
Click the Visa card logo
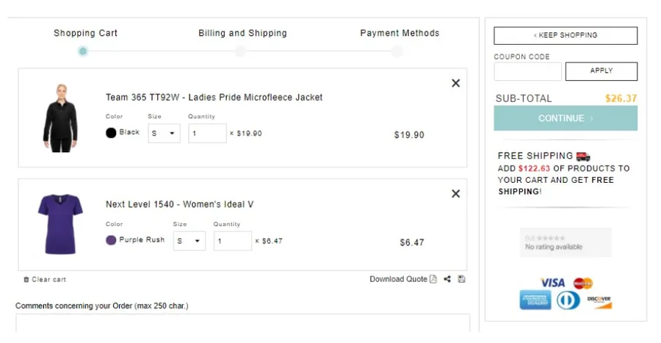tap(552, 283)
